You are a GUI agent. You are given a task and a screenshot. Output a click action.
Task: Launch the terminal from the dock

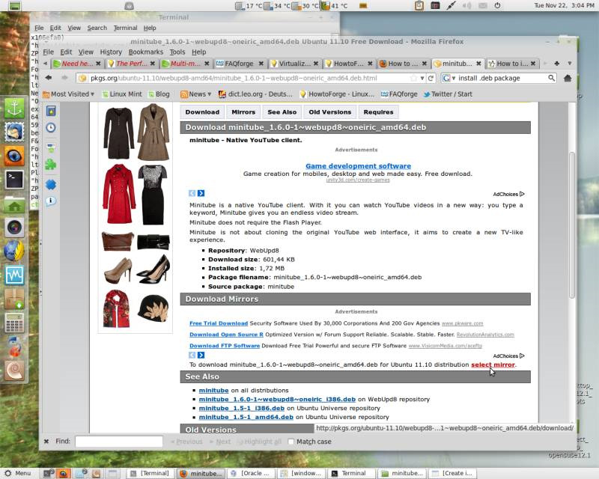(x=14, y=180)
